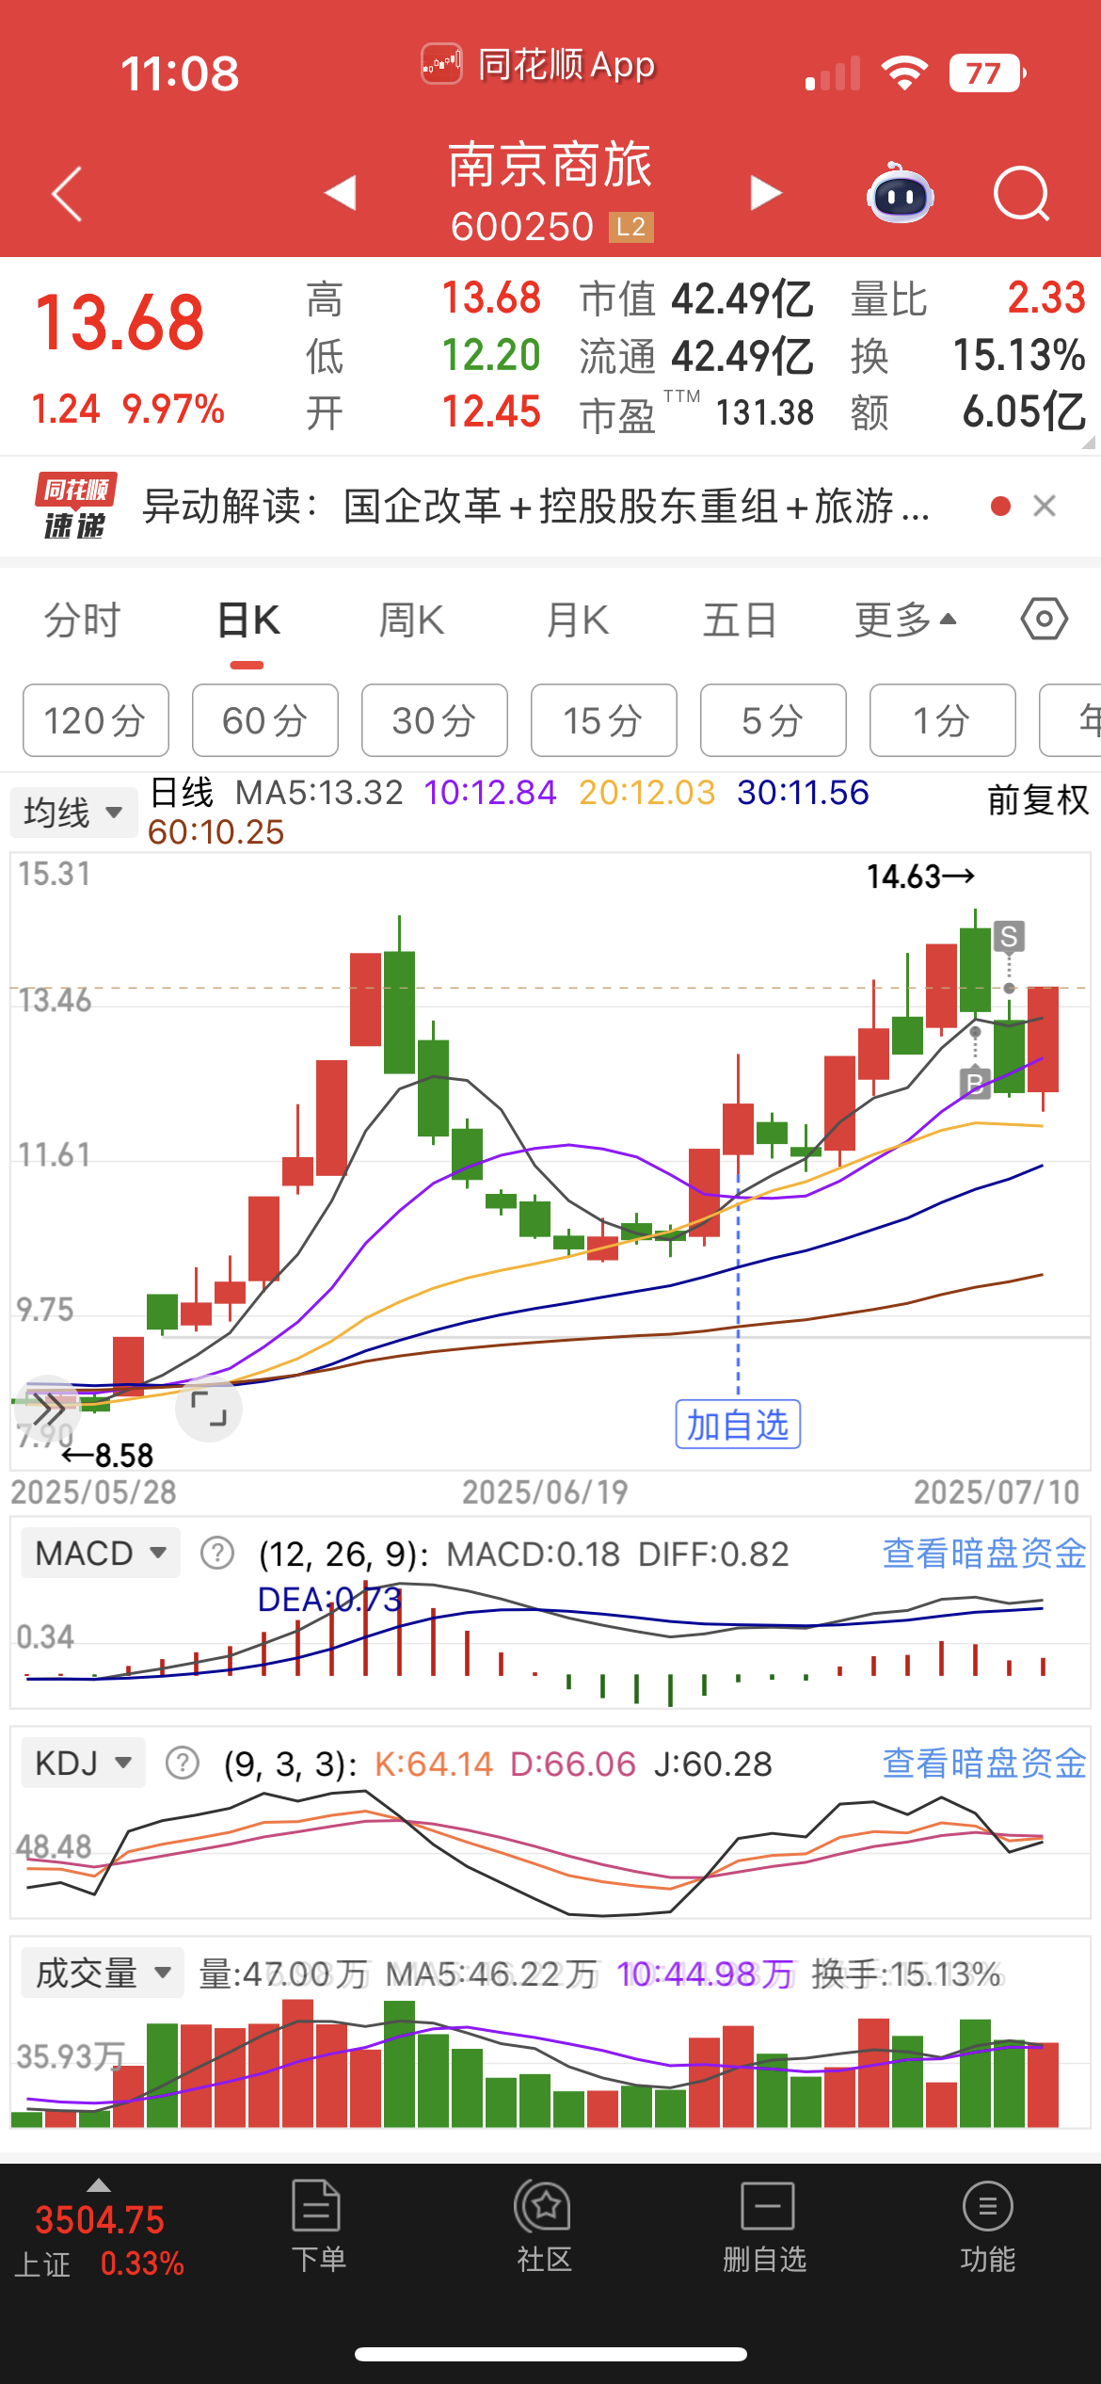The image size is (1101, 2384).
Task: Expand chart to fullscreen icon
Action: coord(209,1408)
